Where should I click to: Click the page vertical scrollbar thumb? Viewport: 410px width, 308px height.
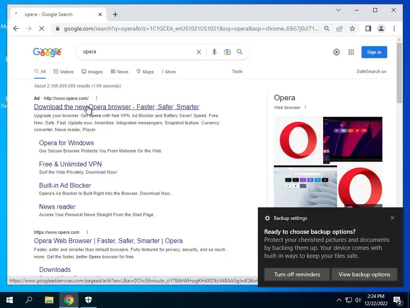pos(399,73)
